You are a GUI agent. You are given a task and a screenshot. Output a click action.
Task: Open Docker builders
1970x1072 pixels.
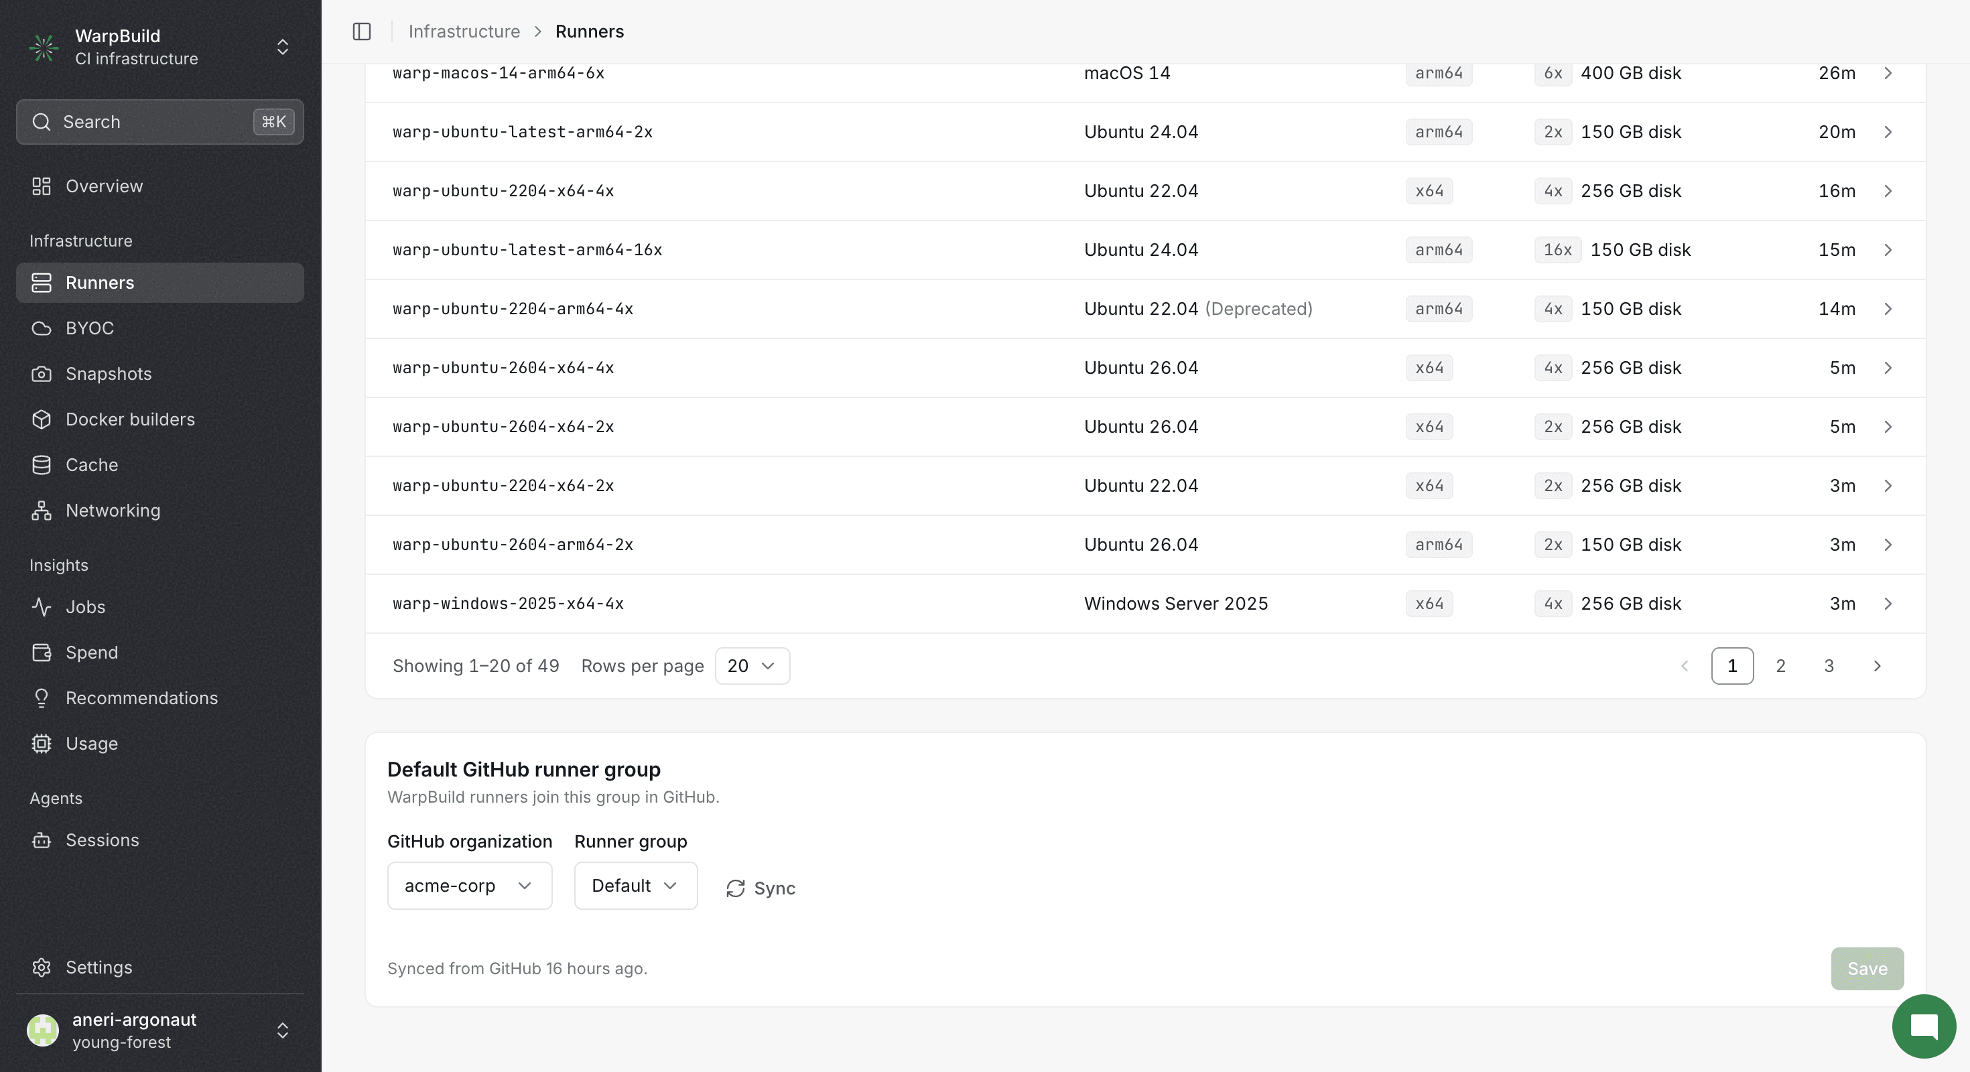(x=160, y=419)
